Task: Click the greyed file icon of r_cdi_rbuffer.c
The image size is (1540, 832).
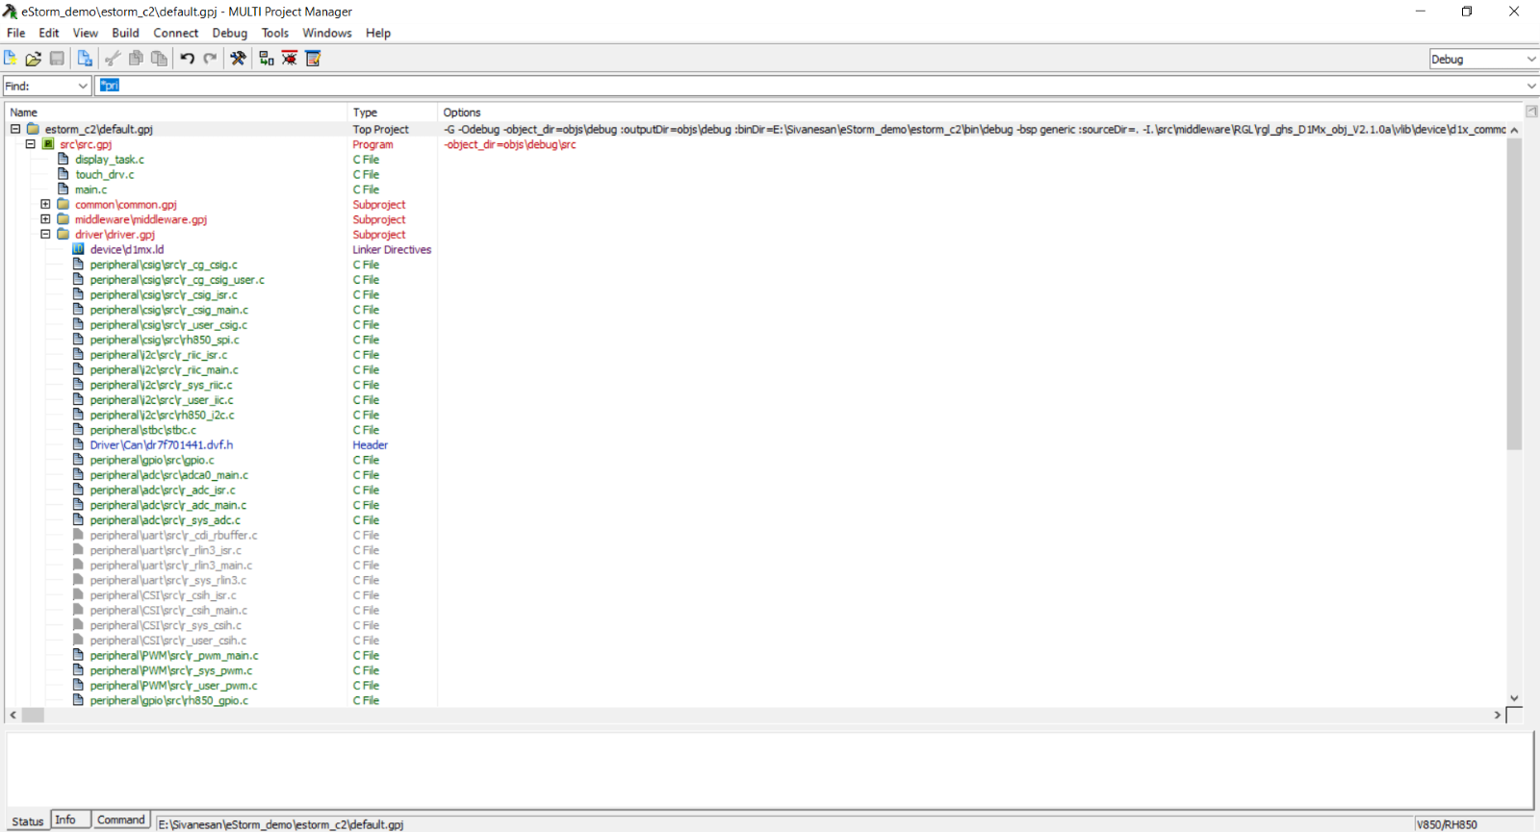Action: click(x=79, y=535)
